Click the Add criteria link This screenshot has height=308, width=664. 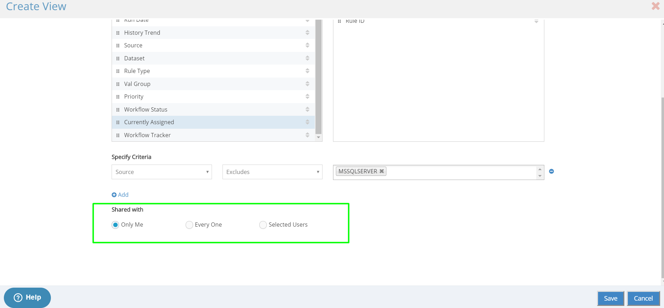120,195
